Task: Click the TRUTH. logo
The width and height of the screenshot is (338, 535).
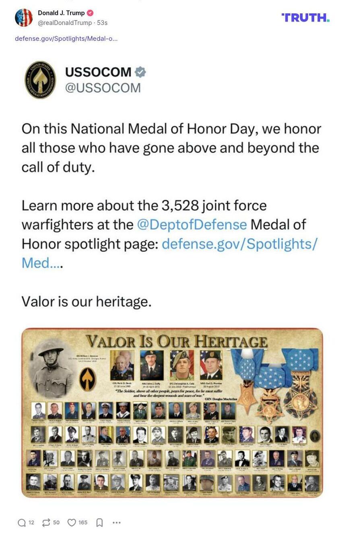Action: click(x=305, y=17)
